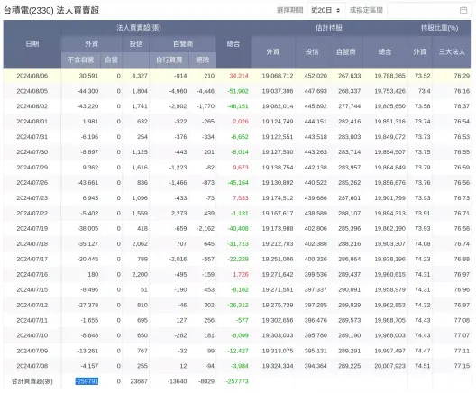This screenshot has height=393, width=476.
Task: Click date 2024/07/30 row
Action: click(32, 152)
